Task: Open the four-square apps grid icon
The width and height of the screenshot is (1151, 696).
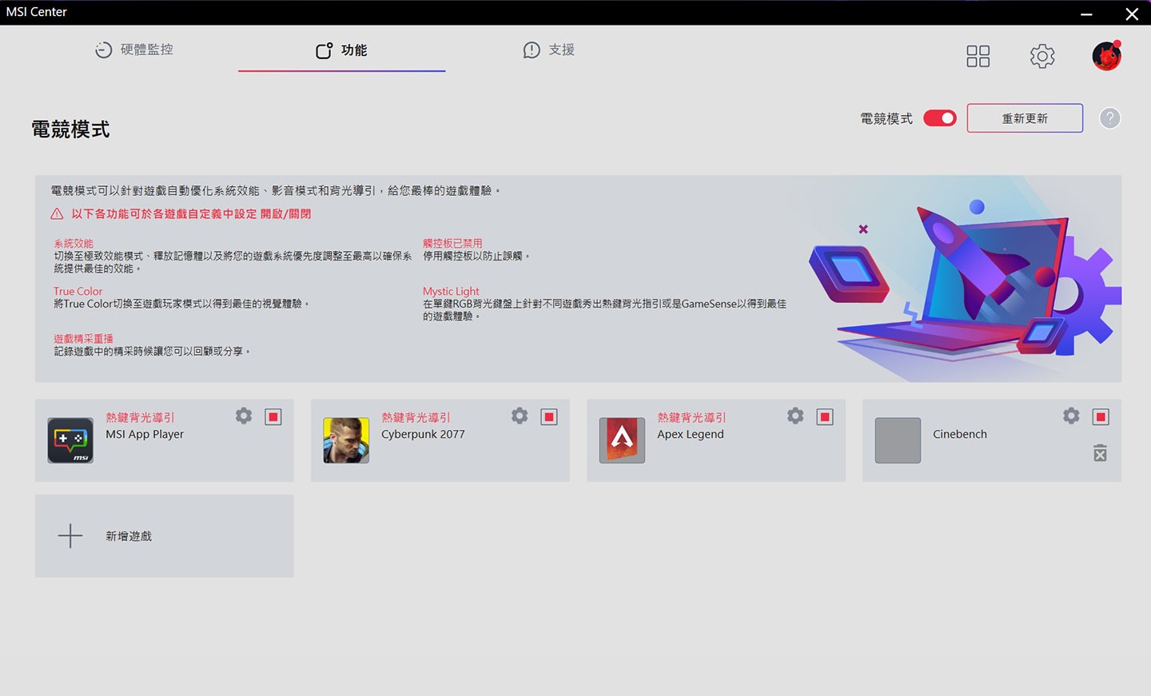Action: click(x=978, y=56)
